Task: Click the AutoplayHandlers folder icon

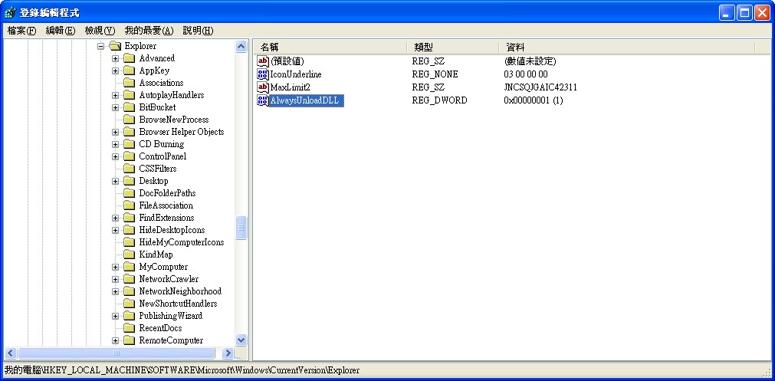Action: click(129, 95)
